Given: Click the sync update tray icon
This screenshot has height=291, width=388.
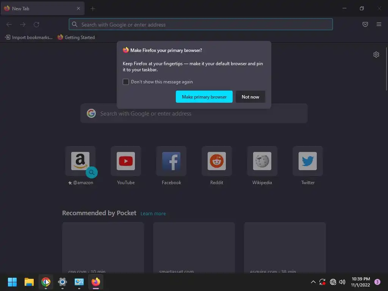Looking at the screenshot, I should pyautogui.click(x=322, y=282).
